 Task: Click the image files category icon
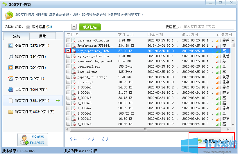11,46
